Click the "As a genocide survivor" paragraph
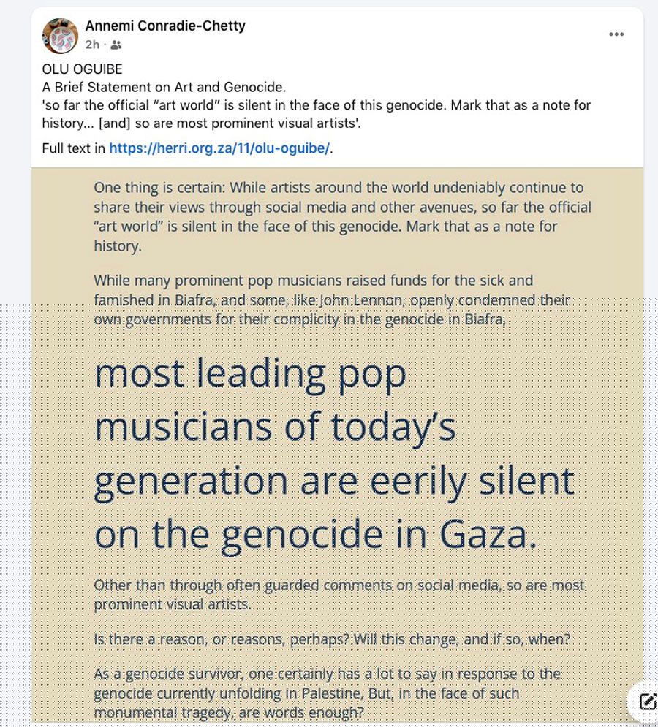This screenshot has width=658, height=727. 327,693
